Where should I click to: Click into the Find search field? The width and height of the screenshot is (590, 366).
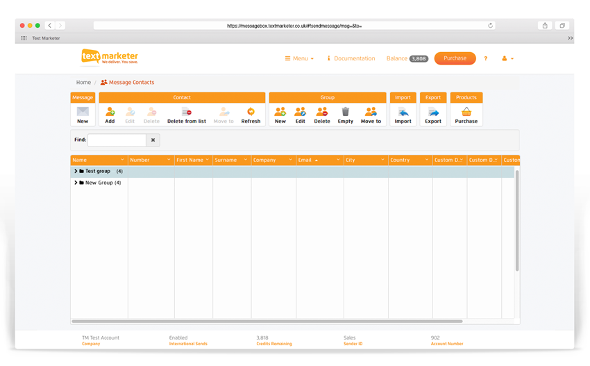117,140
